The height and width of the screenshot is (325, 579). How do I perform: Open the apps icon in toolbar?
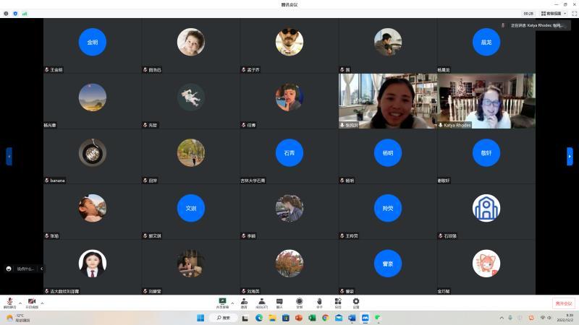pos(337,302)
